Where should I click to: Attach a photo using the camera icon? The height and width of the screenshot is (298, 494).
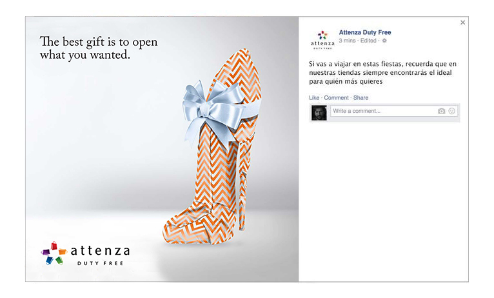click(x=441, y=111)
